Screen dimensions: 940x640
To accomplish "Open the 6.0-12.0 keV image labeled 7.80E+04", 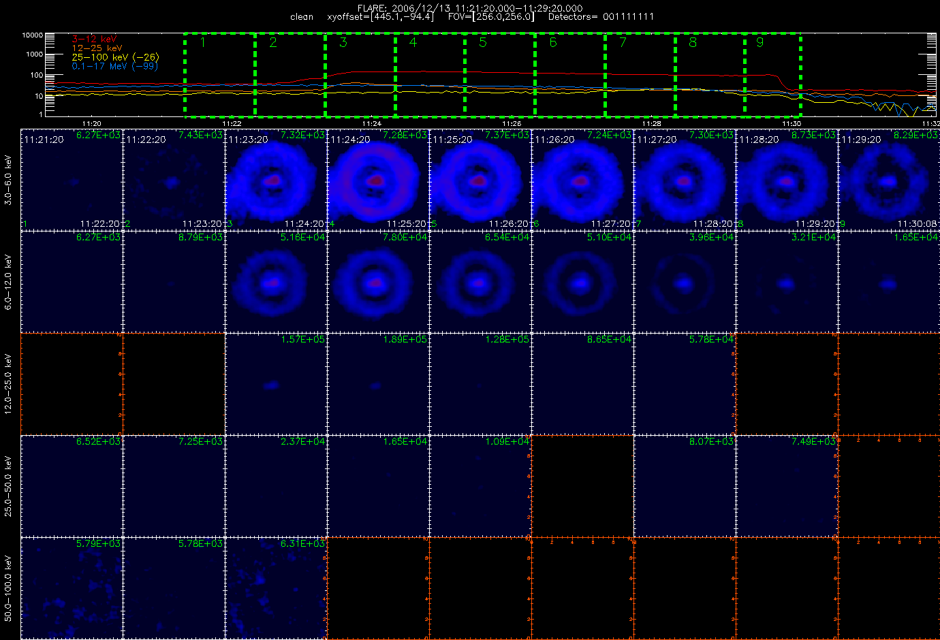I will pos(378,281).
